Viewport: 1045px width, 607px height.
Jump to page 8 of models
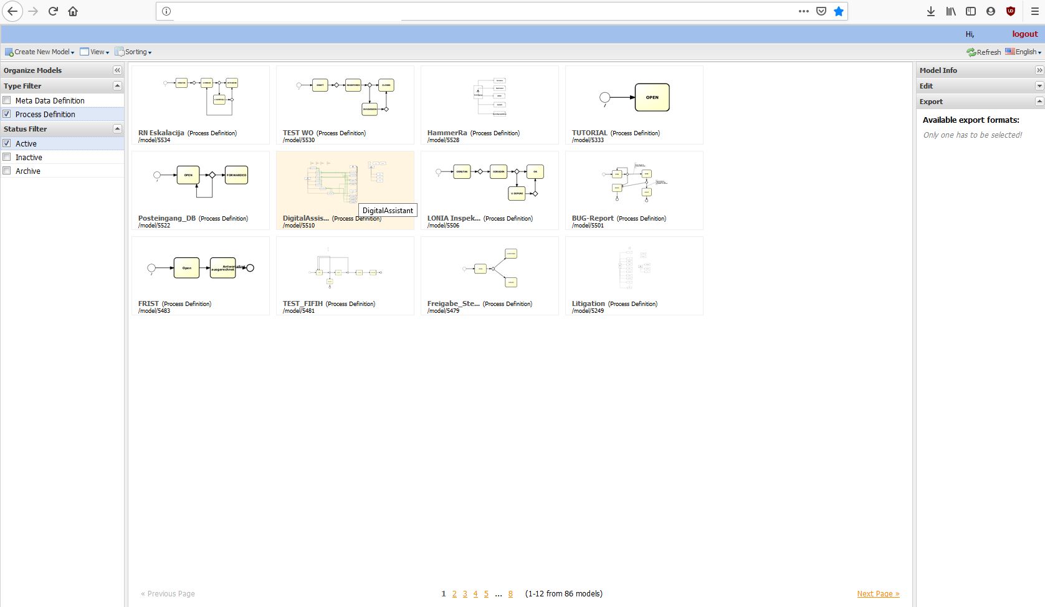click(x=510, y=594)
